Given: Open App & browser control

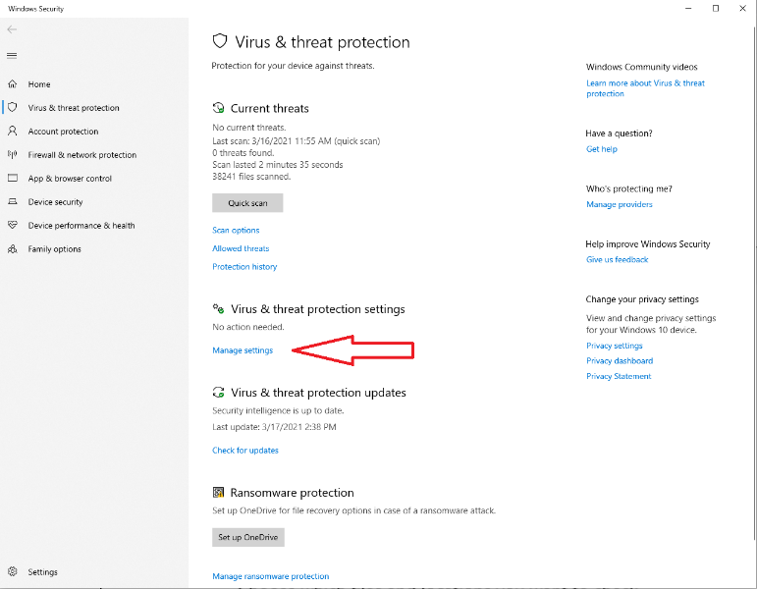Looking at the screenshot, I should pyautogui.click(x=70, y=179).
